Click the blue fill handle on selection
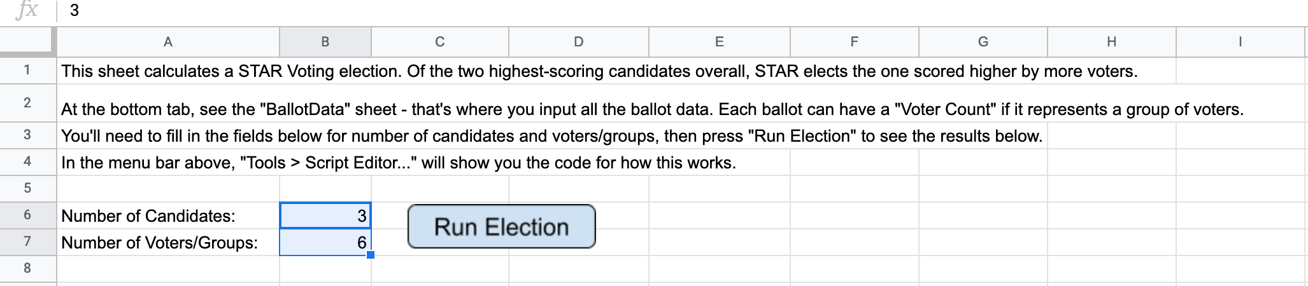The width and height of the screenshot is (1308, 286). 371,255
